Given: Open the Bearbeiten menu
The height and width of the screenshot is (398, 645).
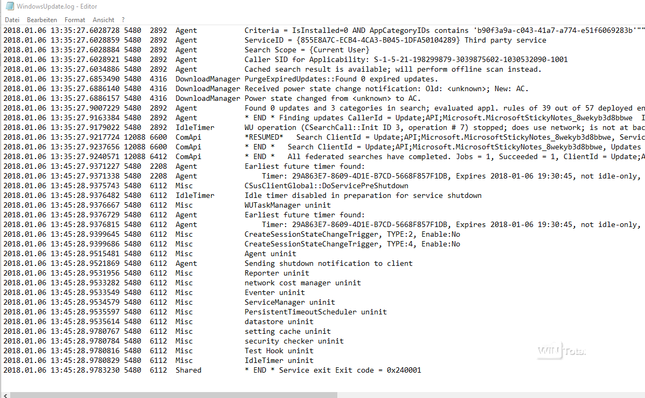Looking at the screenshot, I should pyautogui.click(x=41, y=19).
